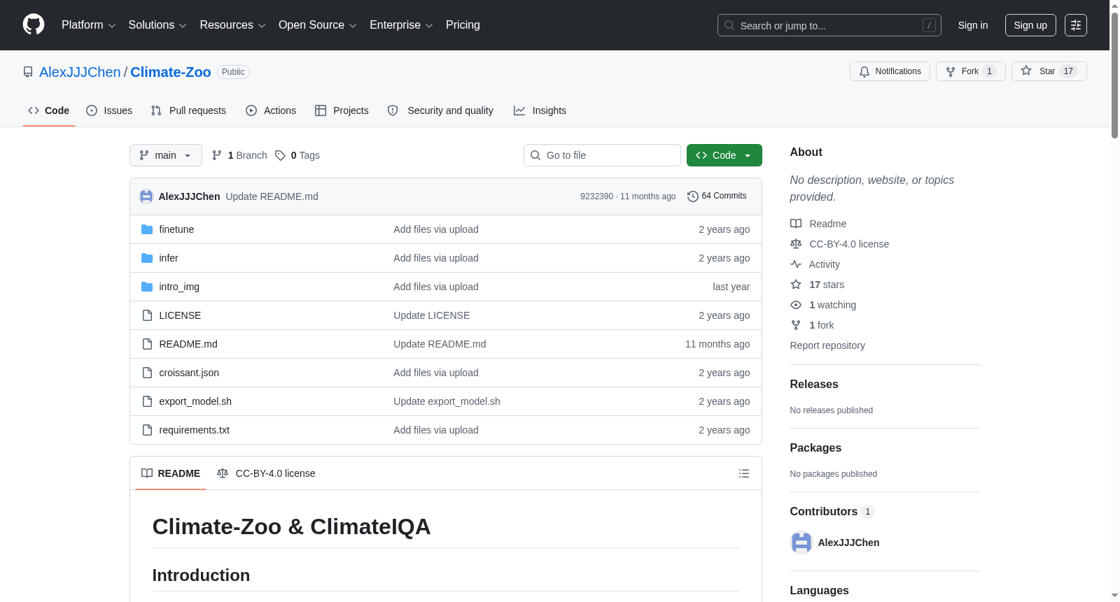Switch to the Insights tab
1120x602 pixels.
click(540, 110)
